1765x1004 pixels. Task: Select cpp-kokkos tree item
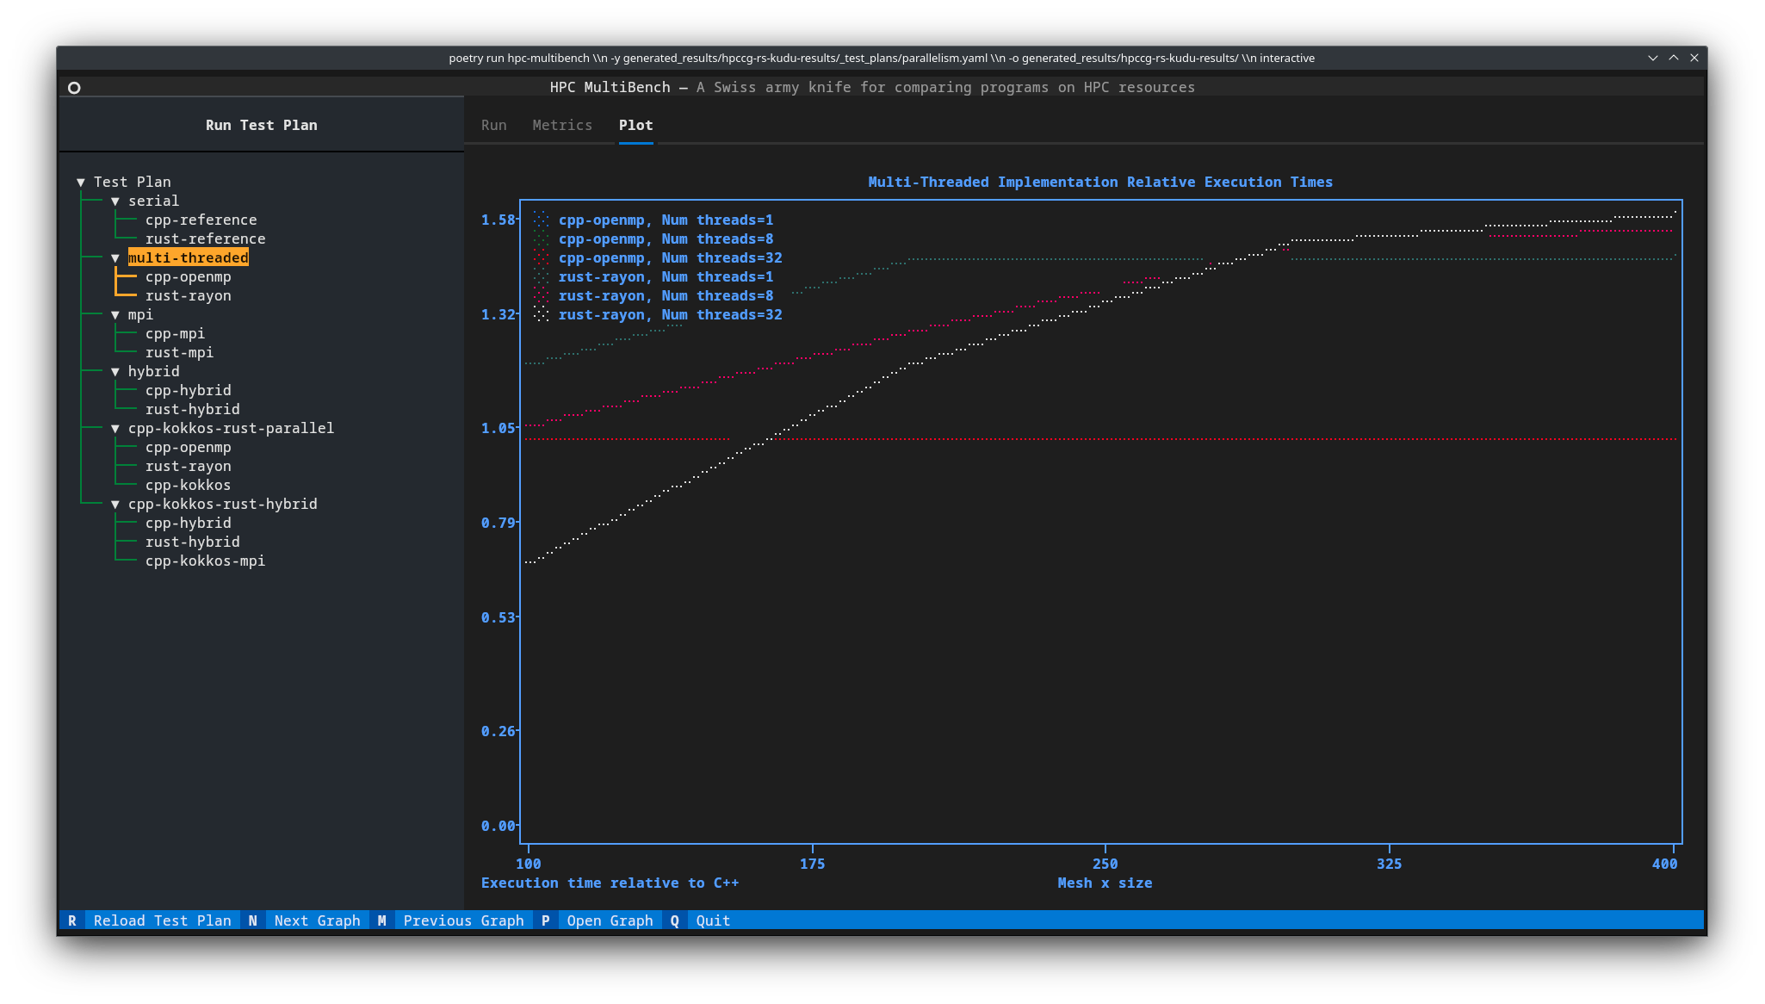point(188,485)
